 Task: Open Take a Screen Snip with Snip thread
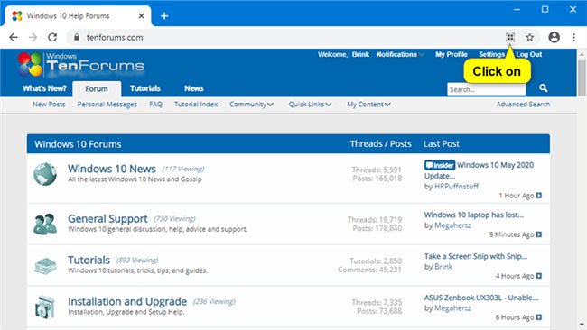[x=475, y=256]
